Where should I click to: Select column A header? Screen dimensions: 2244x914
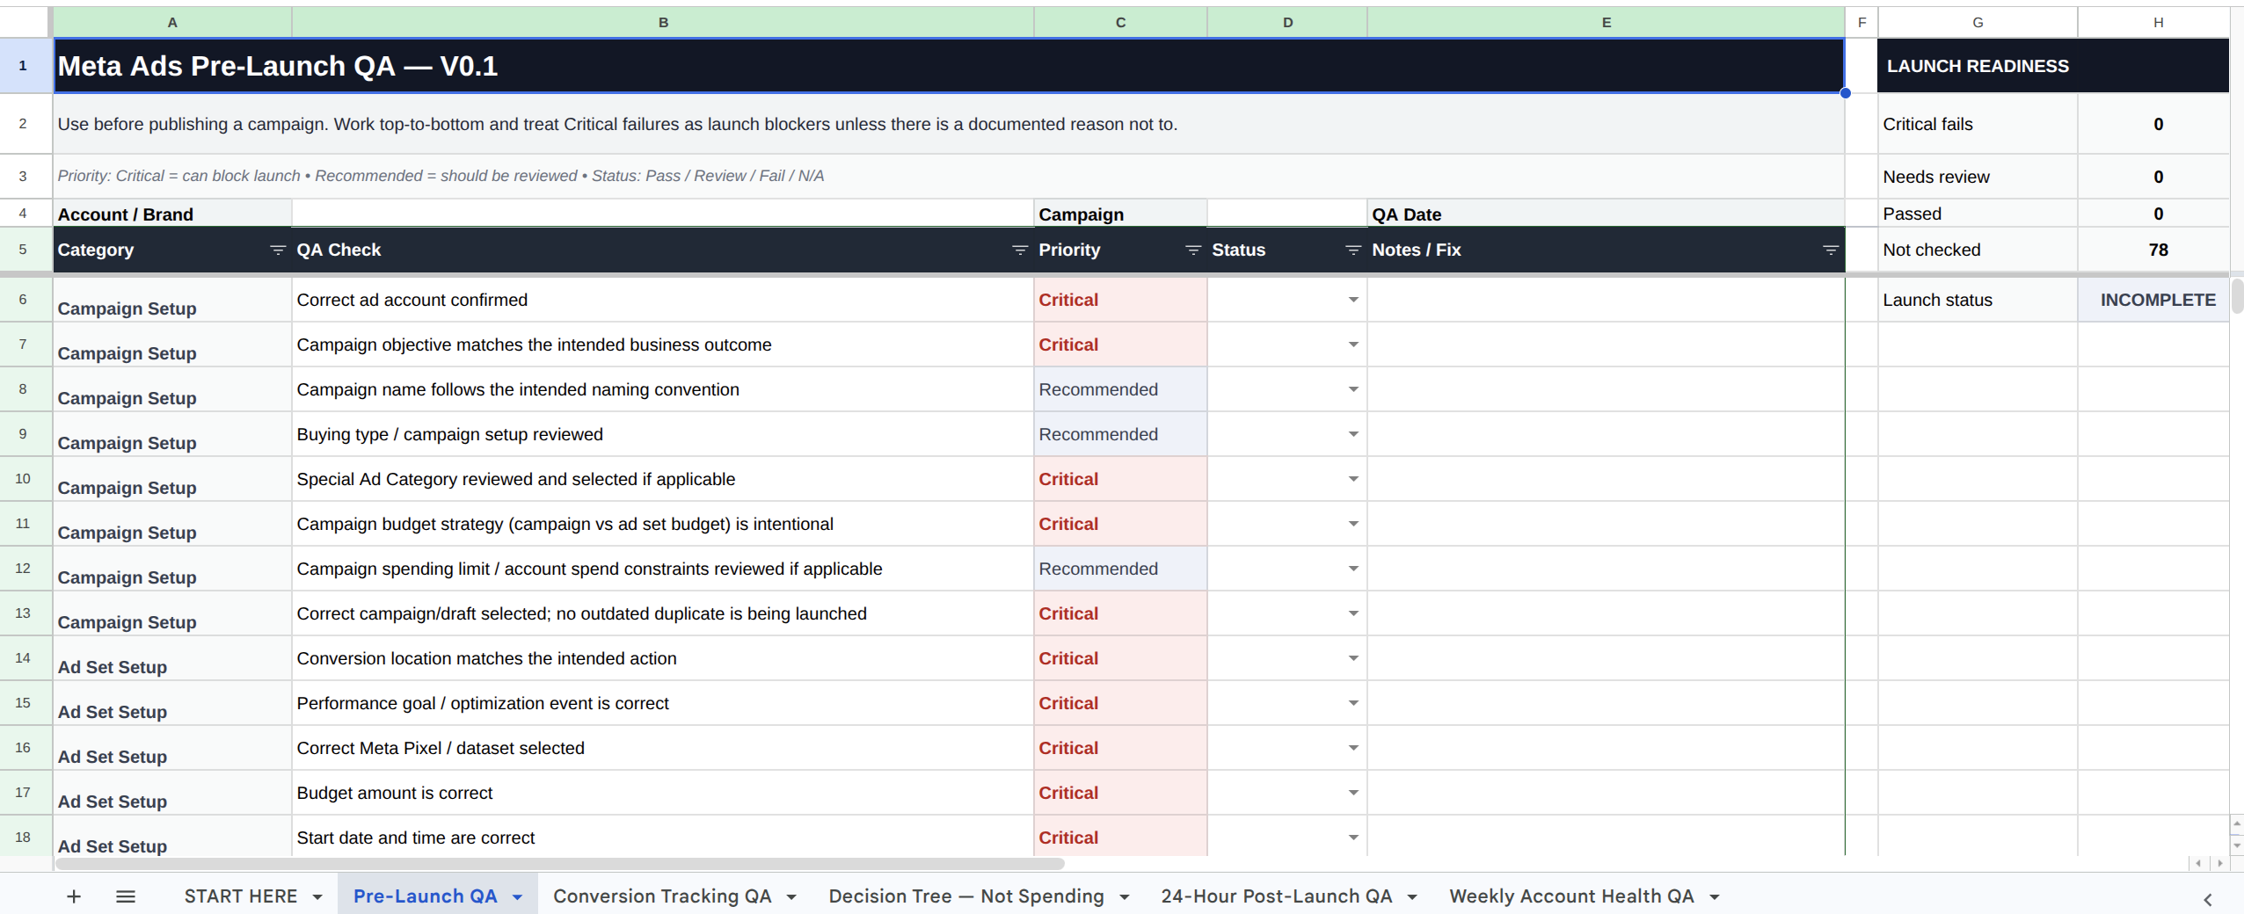point(172,22)
